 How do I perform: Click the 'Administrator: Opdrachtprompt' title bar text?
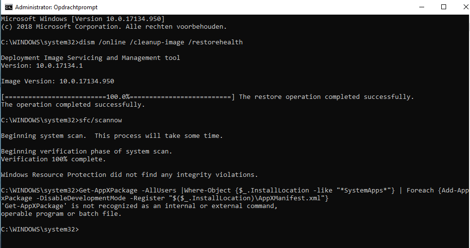(57, 7)
